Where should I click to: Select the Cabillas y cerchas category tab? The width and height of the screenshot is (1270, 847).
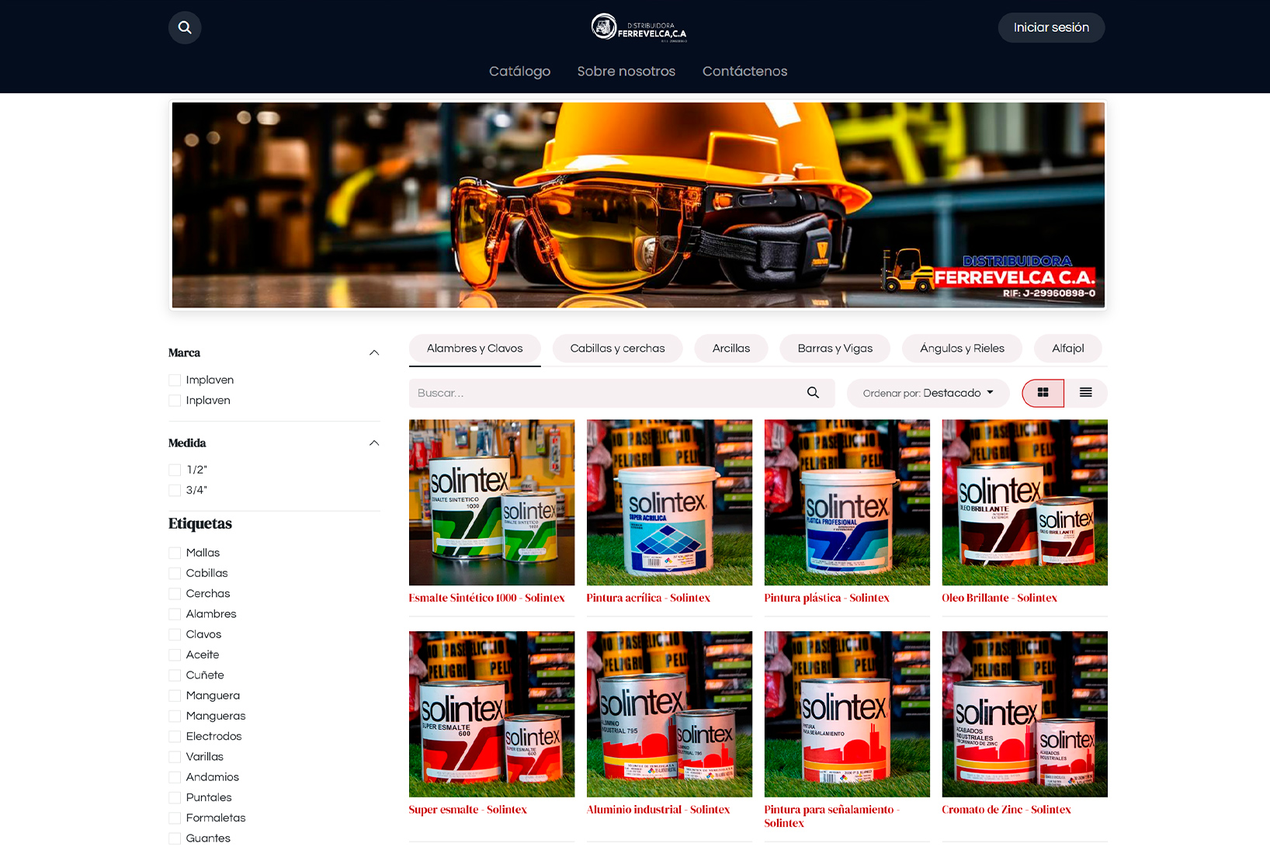(617, 349)
